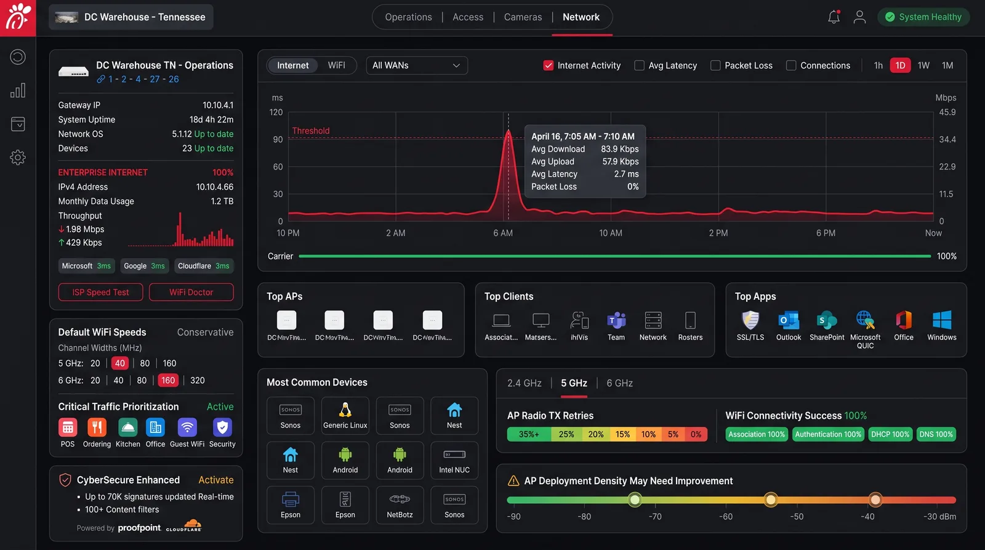Open the Windows app icon
The image size is (985, 550).
[942, 320]
